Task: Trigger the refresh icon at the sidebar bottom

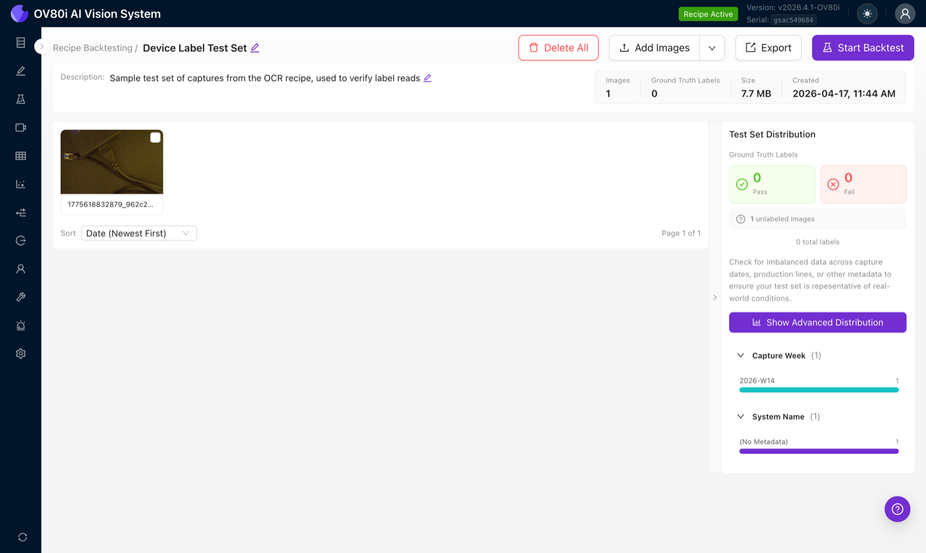Action: pos(21,538)
